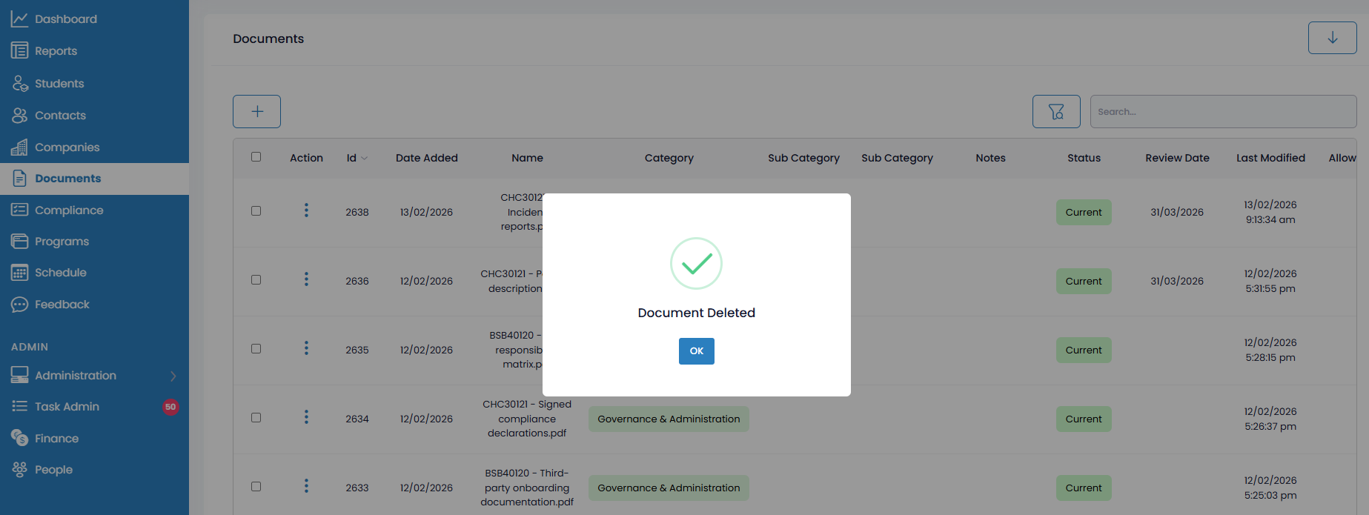Check the box for document 2636

[x=256, y=280]
